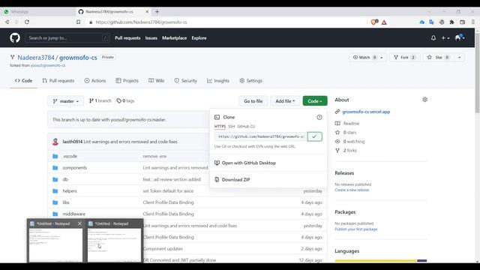
Task: Switch to WhatsApp browser tab
Action: click(x=38, y=12)
